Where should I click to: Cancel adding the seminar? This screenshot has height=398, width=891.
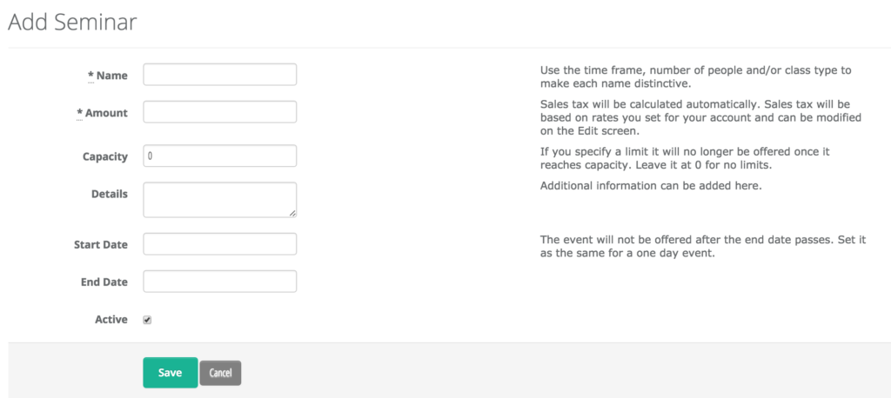click(x=220, y=373)
